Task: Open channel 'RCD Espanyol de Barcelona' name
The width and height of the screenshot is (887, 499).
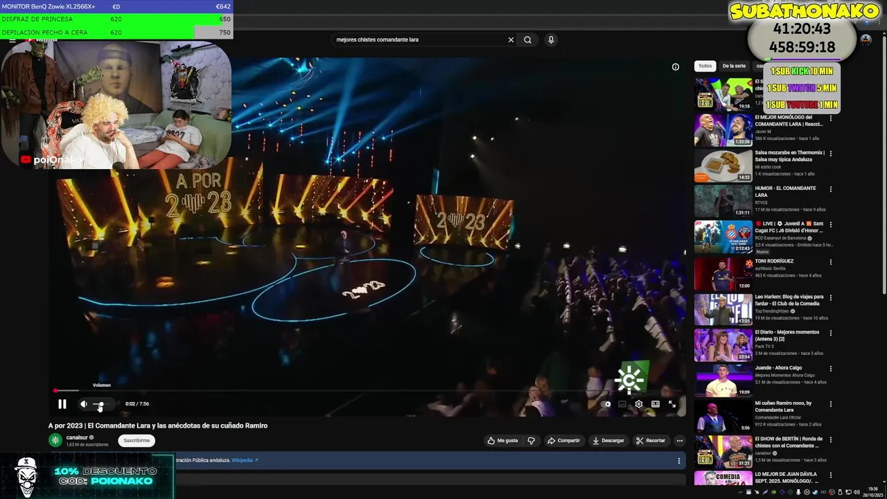Action: (x=780, y=238)
